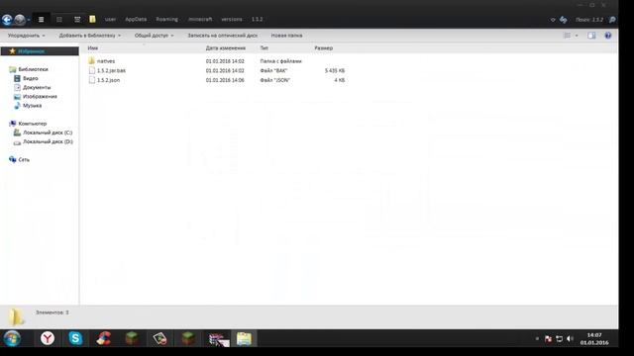Open the address history dropdown arrow
Viewport: 634px width, 356px height.
[x=553, y=20]
